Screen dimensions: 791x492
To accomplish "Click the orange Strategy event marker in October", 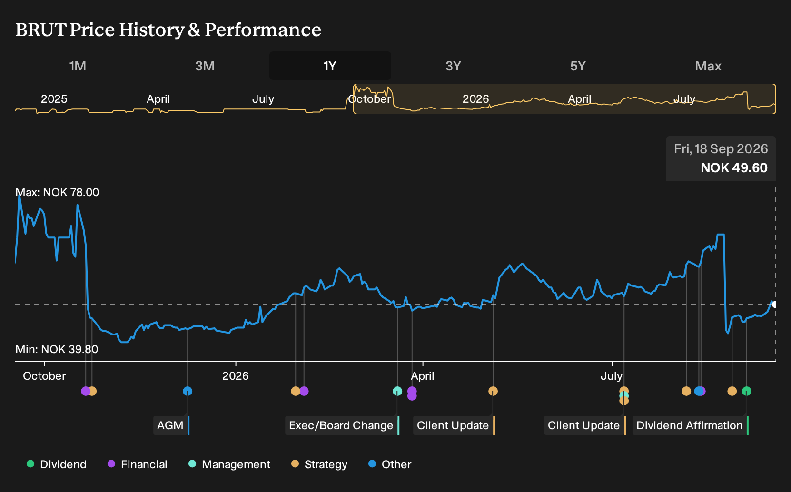I will tap(92, 391).
